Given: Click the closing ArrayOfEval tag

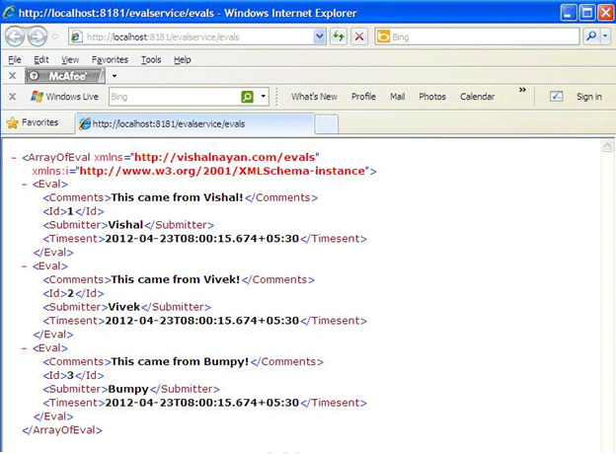Looking at the screenshot, I should [x=62, y=430].
